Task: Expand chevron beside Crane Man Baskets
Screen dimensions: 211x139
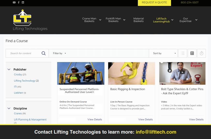Action: click(x=100, y=20)
